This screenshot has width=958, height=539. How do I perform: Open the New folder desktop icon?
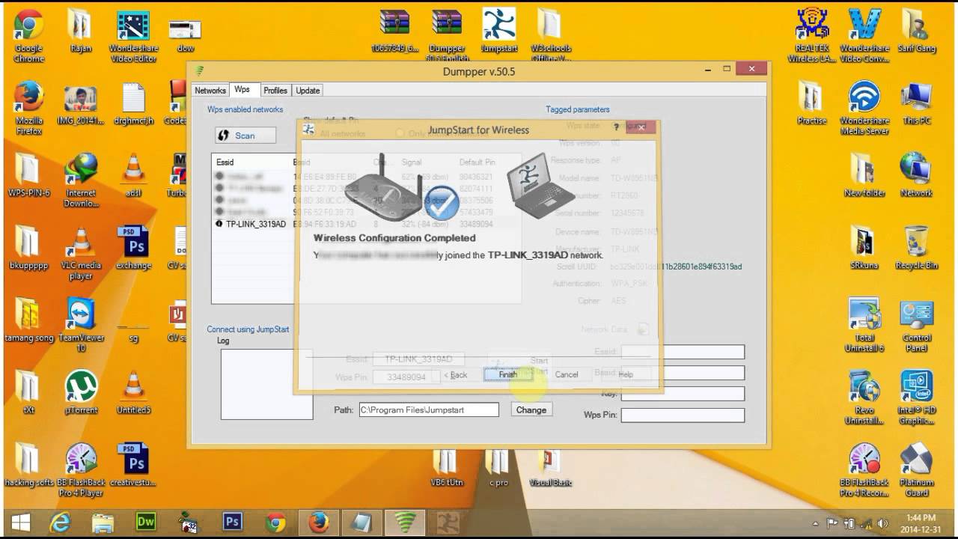[864, 176]
